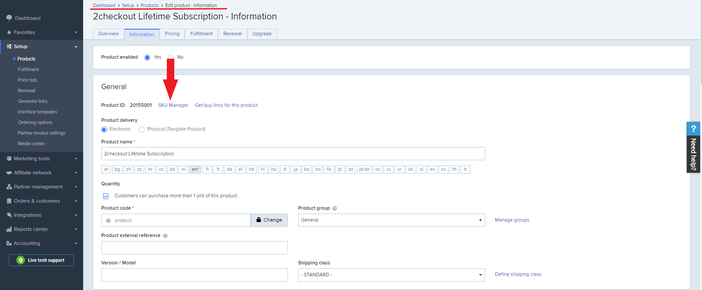Switch to the Overview tab

[x=108, y=34]
